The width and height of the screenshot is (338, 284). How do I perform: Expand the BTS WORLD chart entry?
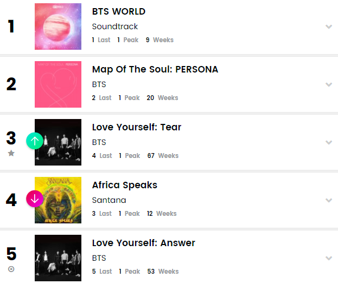pos(328,27)
